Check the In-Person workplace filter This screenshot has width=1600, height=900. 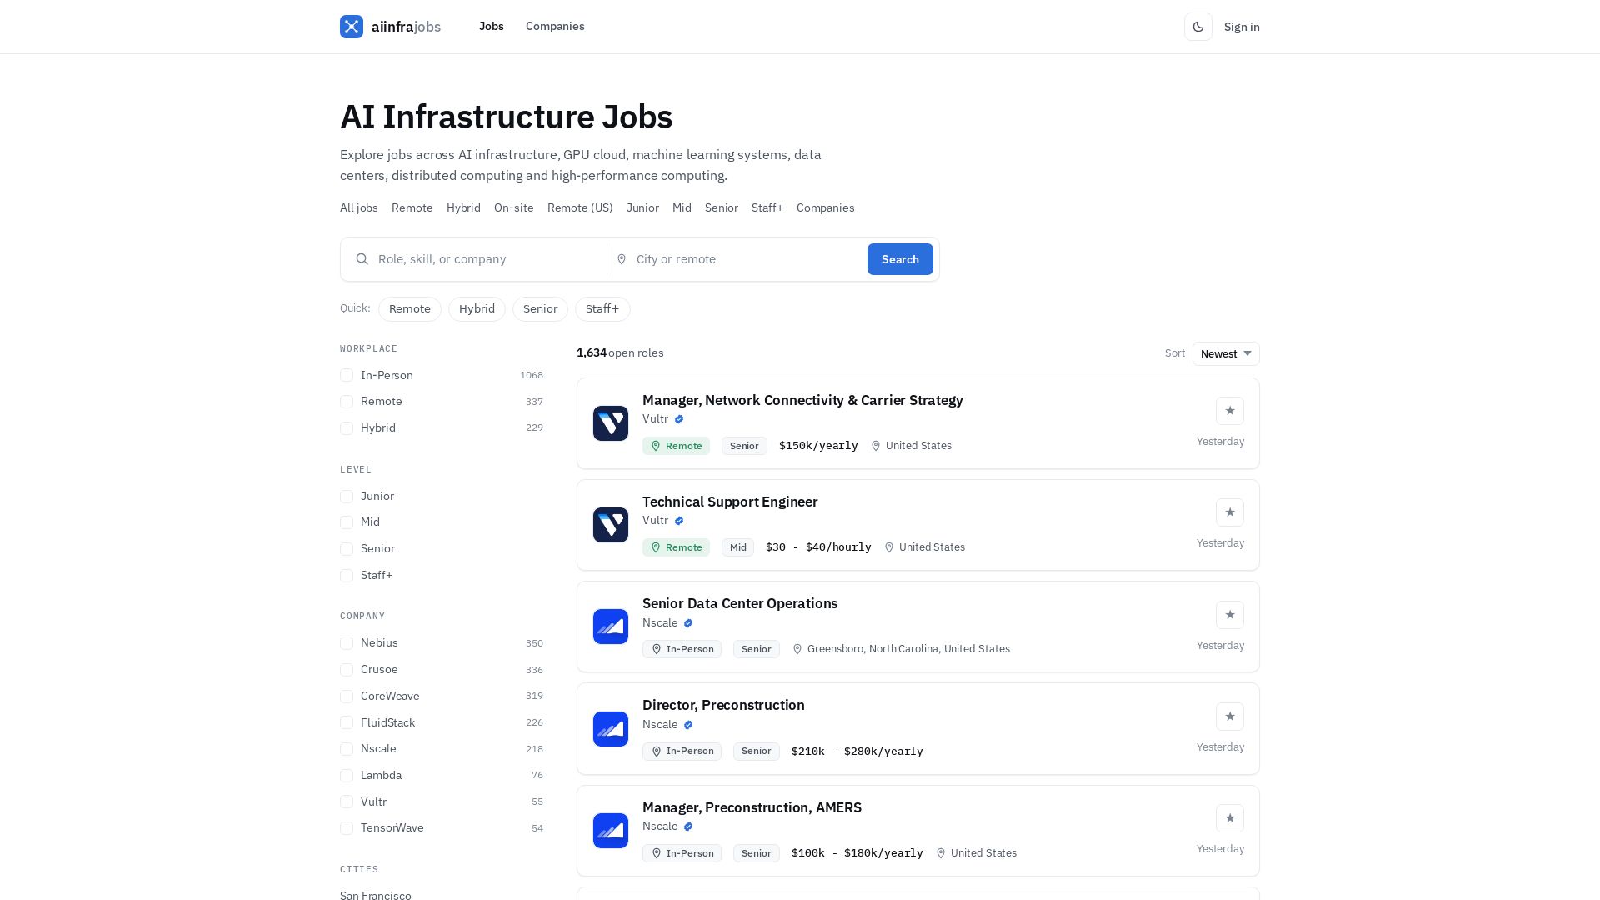(347, 375)
